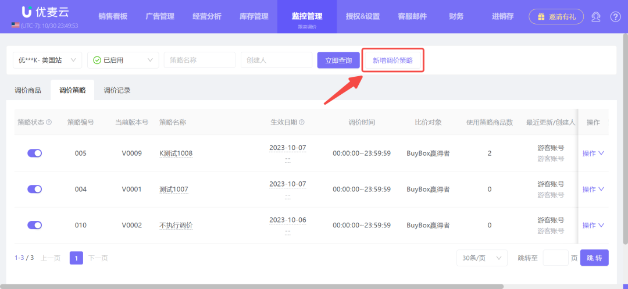
Task: Open the help question mark icon
Action: pyautogui.click(x=615, y=16)
